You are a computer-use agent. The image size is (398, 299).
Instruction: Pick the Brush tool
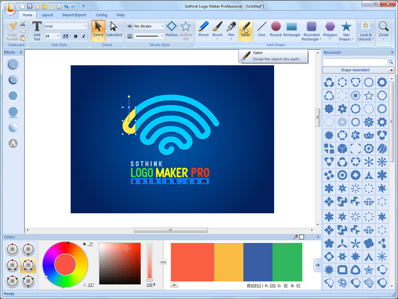click(x=217, y=30)
